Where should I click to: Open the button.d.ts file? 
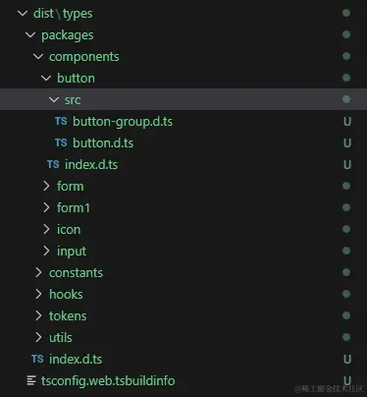(x=103, y=143)
